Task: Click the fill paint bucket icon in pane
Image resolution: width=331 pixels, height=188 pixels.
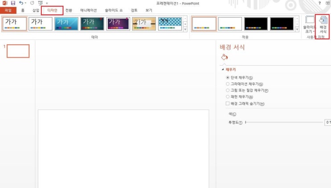Action: pyautogui.click(x=225, y=57)
